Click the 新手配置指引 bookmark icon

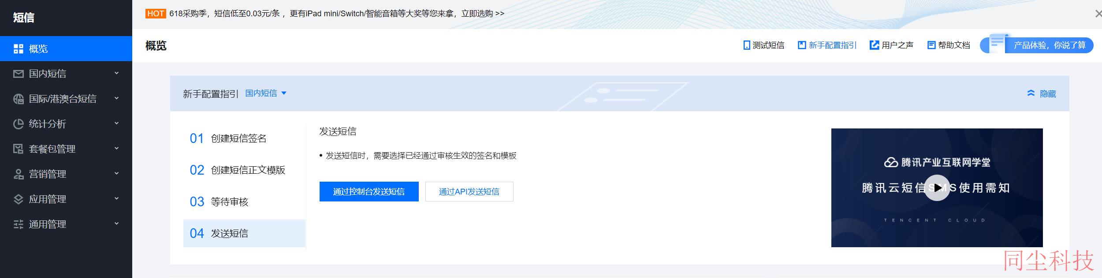tap(802, 45)
